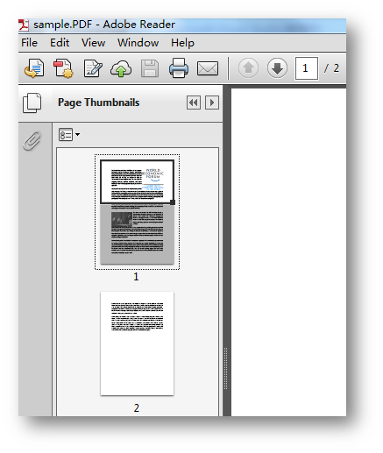Click the Sign document pen icon

[x=93, y=68]
